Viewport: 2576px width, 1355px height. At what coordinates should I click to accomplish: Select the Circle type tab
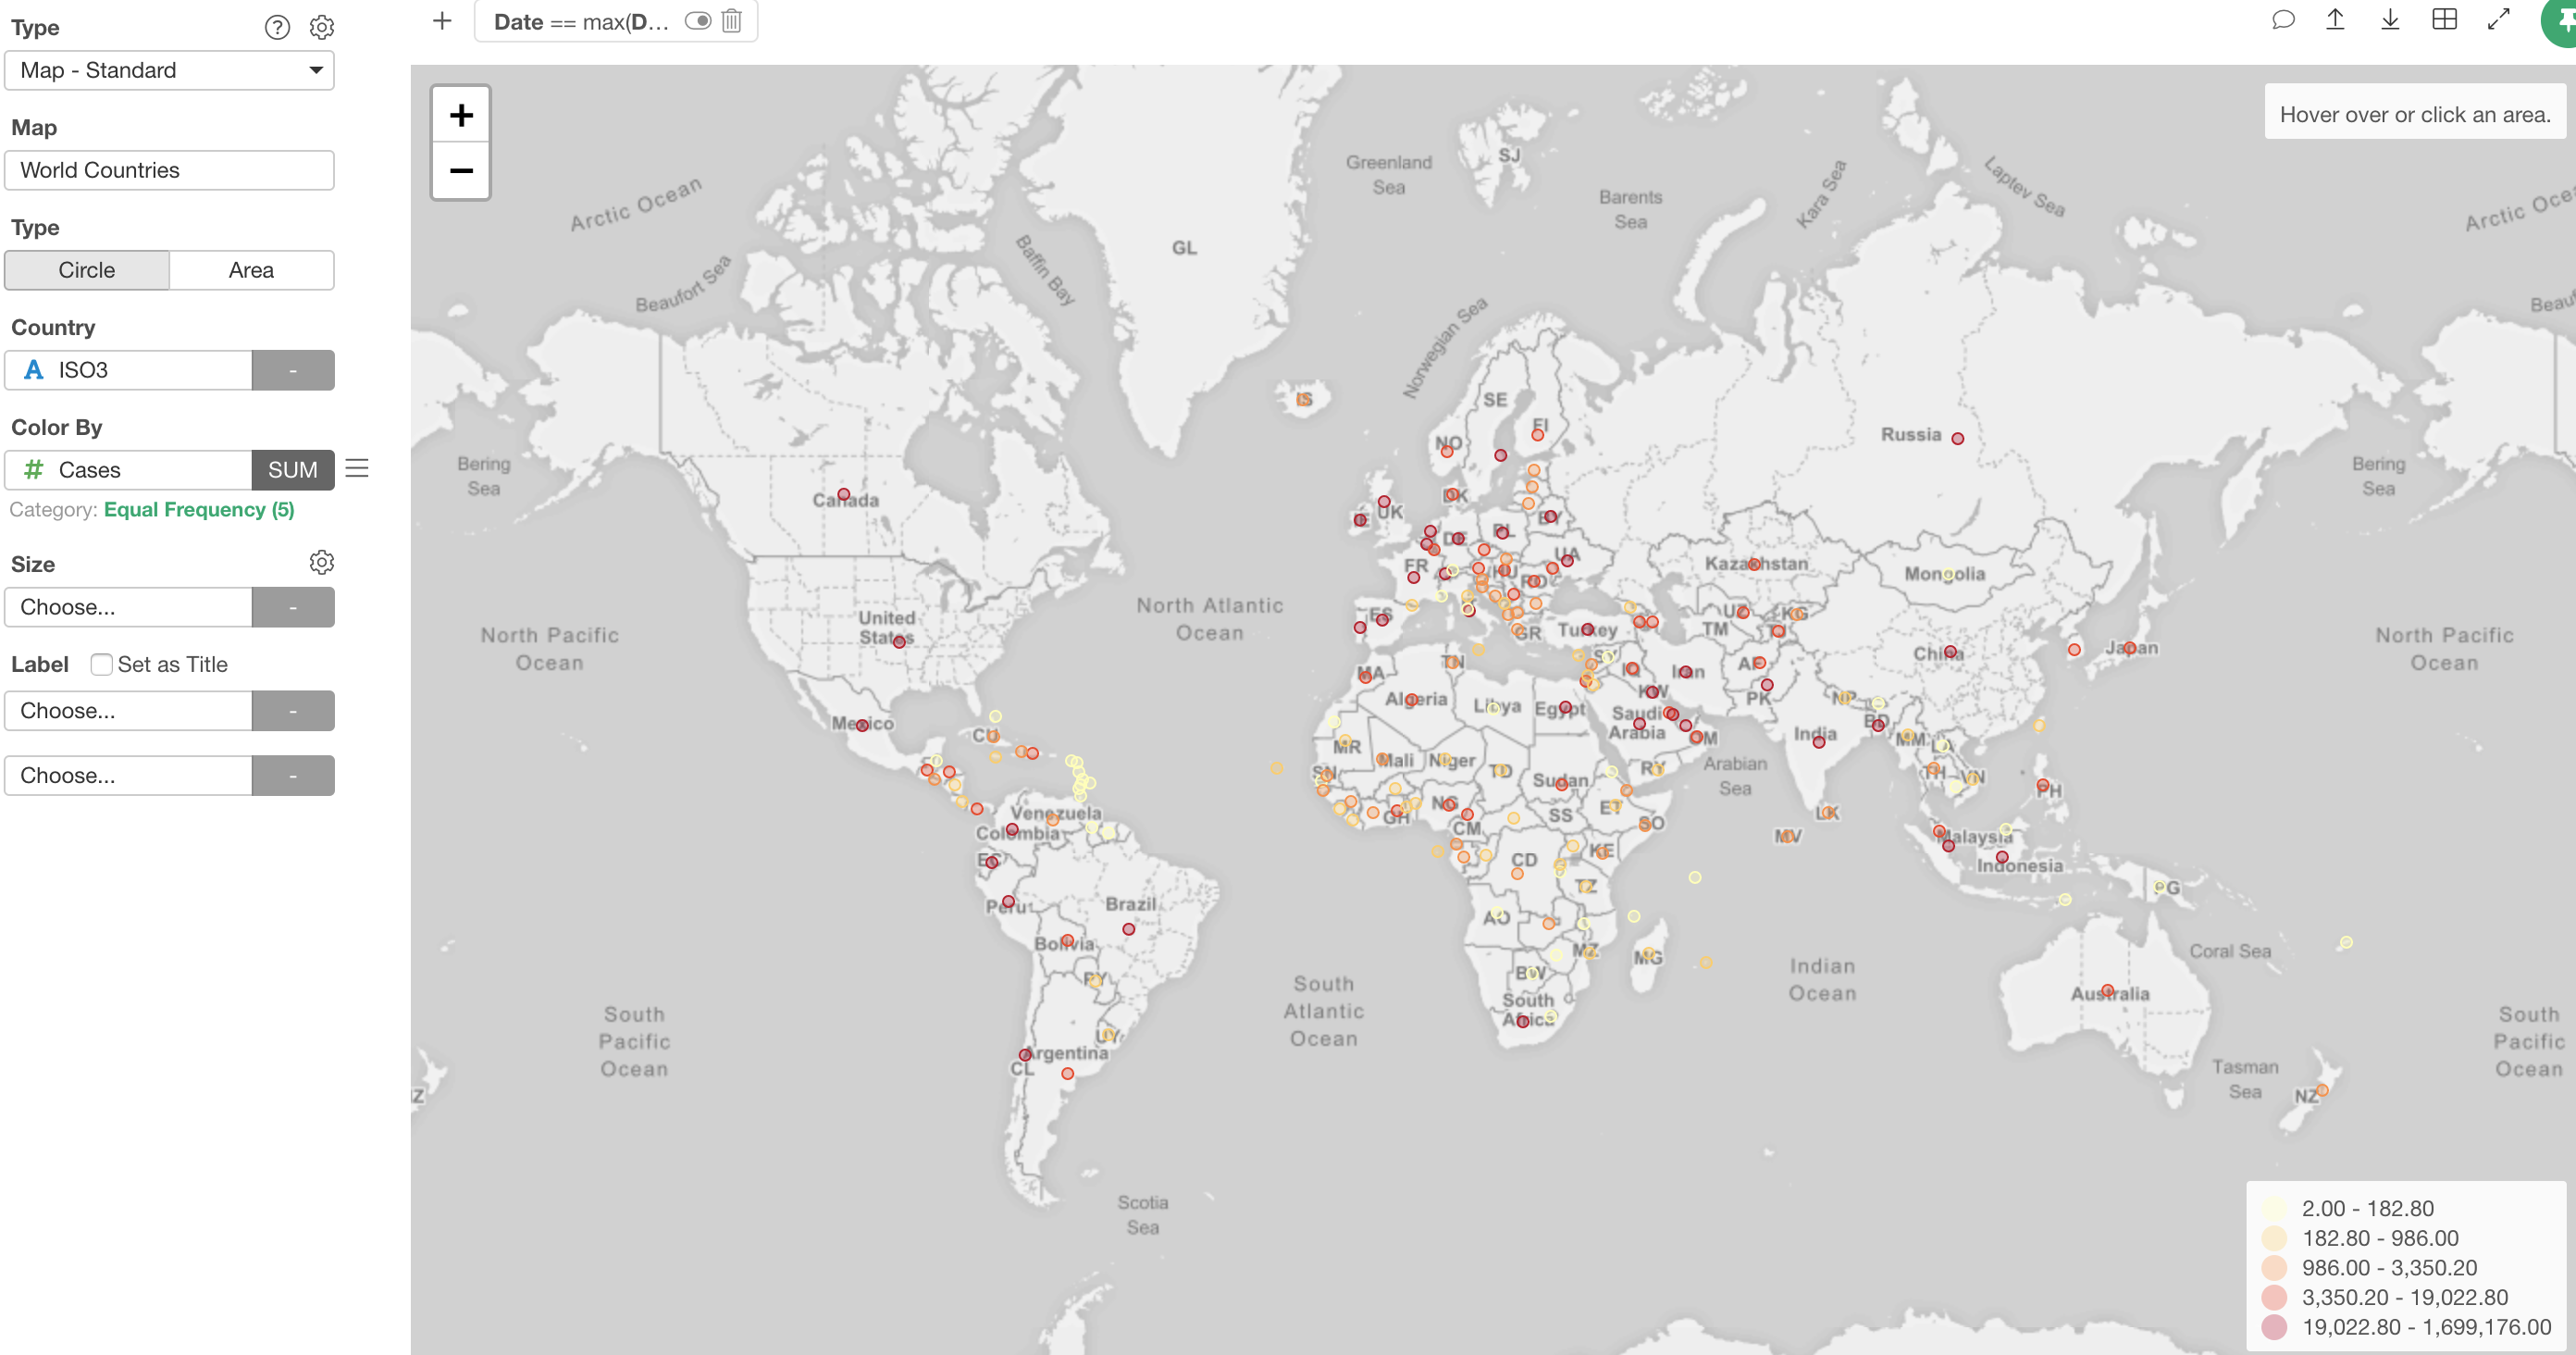(87, 269)
